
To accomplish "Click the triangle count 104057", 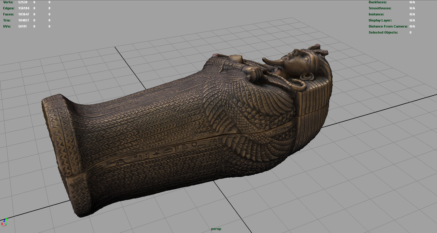I will pyautogui.click(x=24, y=20).
